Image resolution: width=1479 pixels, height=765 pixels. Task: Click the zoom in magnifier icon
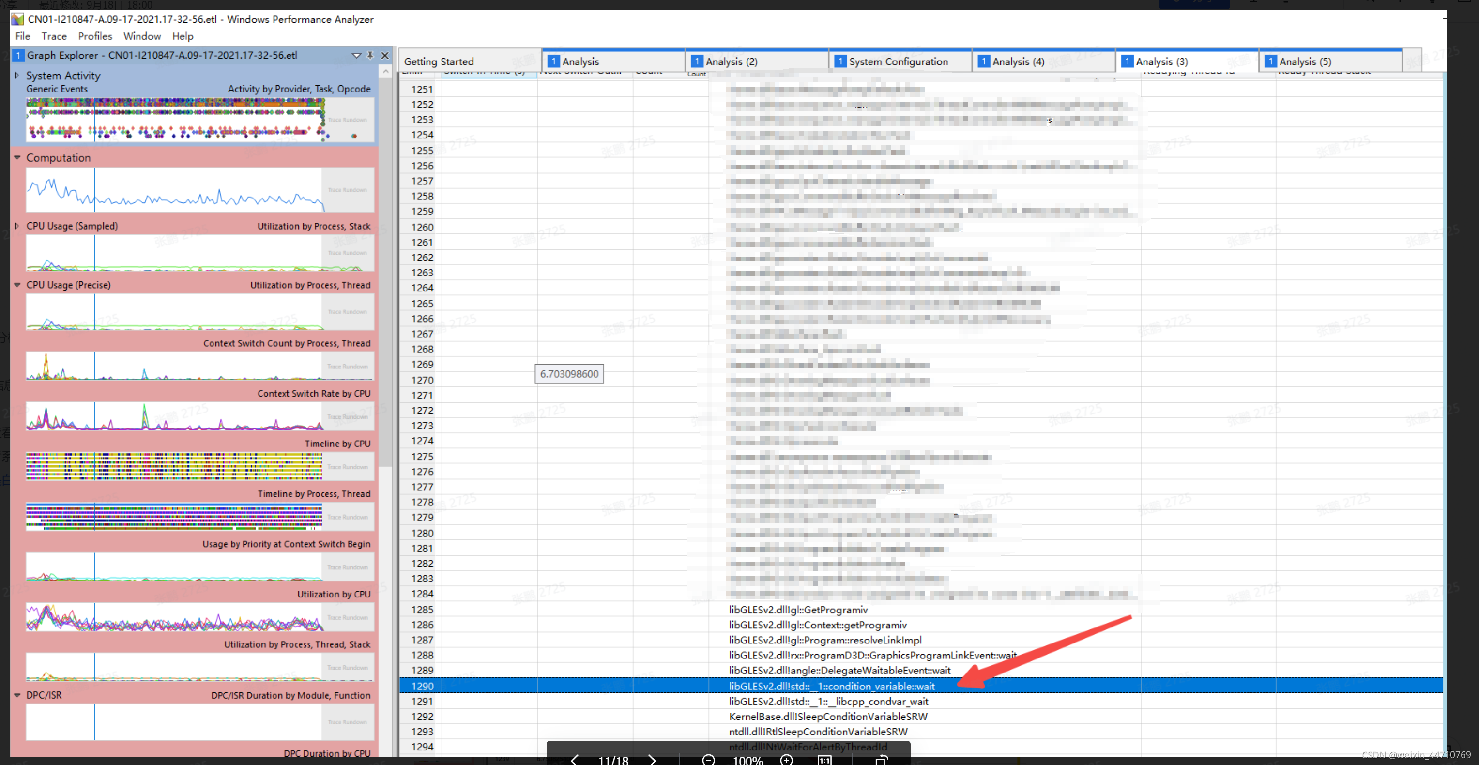tap(787, 759)
